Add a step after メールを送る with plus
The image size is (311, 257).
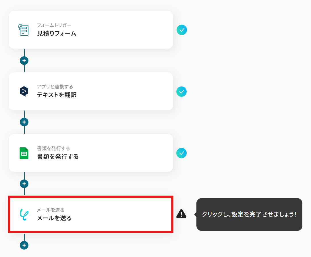[24, 245]
